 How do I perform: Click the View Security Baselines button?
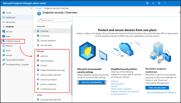pos(92,82)
